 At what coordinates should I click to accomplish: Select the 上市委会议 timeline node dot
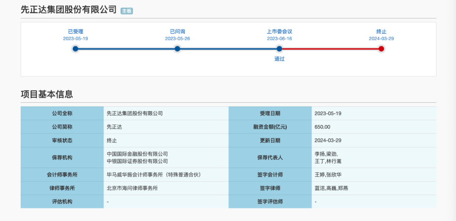click(x=279, y=49)
